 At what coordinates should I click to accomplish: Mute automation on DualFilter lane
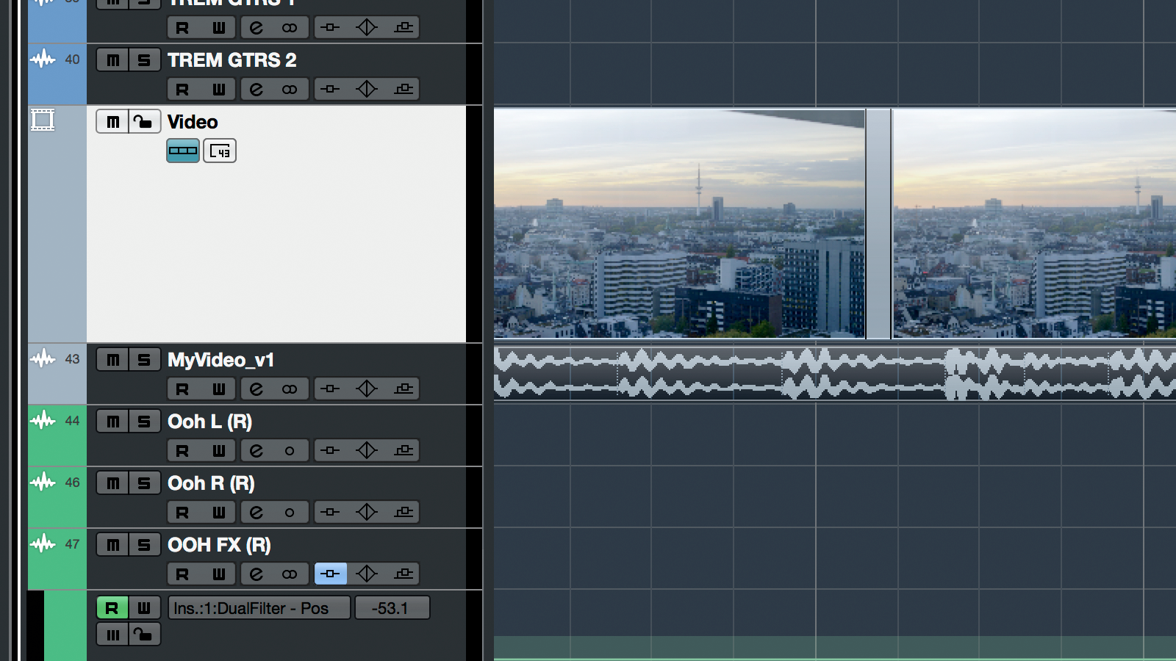(112, 635)
